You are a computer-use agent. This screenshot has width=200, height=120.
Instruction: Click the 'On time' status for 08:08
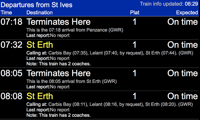pyautogui.click(x=182, y=96)
